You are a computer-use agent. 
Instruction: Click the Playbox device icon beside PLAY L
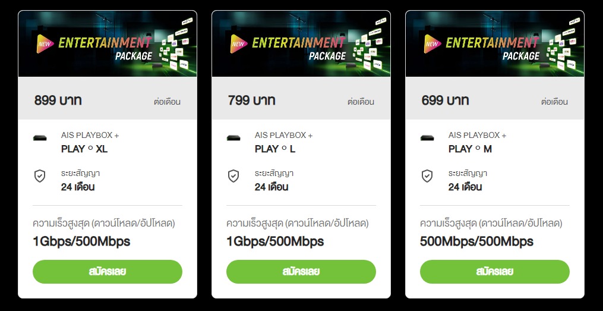pos(233,138)
